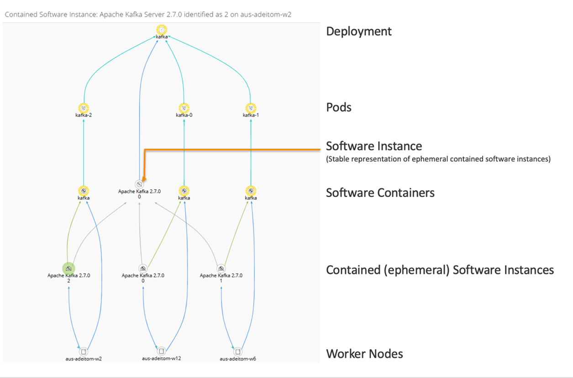The width and height of the screenshot is (573, 378).
Task: Select the kafka container icon below pod kafka-0
Action: point(184,190)
